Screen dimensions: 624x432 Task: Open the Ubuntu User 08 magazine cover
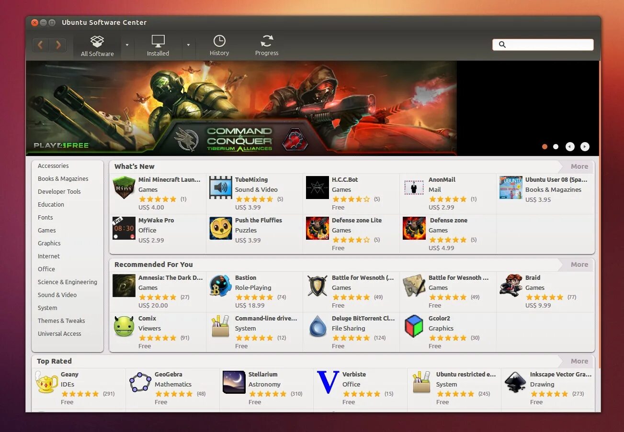click(x=511, y=188)
